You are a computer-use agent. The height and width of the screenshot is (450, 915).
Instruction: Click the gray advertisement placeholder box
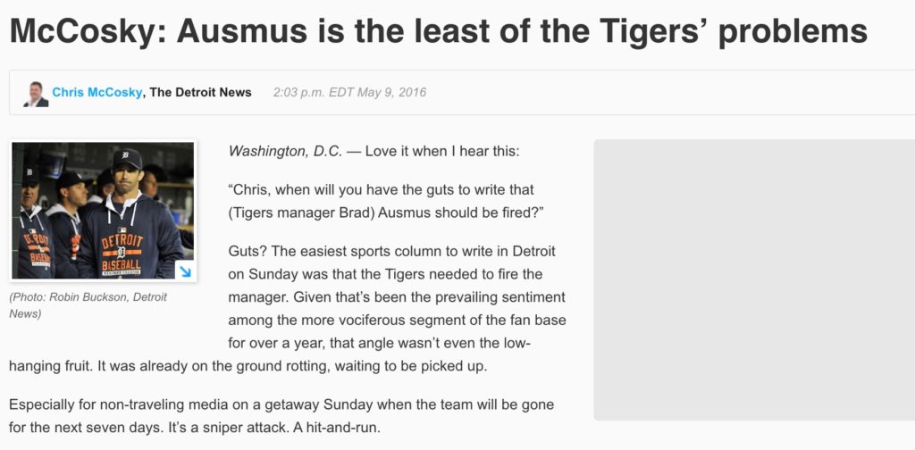coord(754,279)
